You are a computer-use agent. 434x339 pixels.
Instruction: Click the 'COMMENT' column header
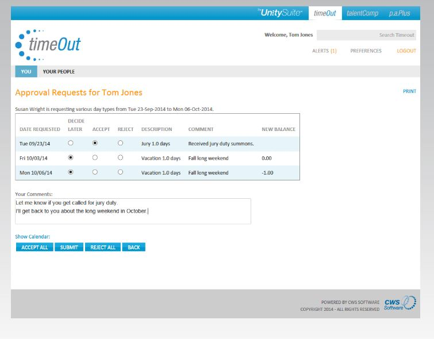[x=201, y=129]
